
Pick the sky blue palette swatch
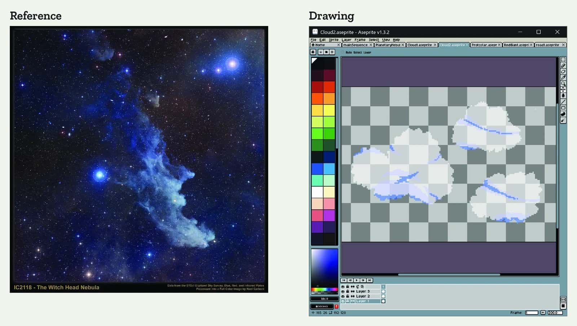point(329,169)
